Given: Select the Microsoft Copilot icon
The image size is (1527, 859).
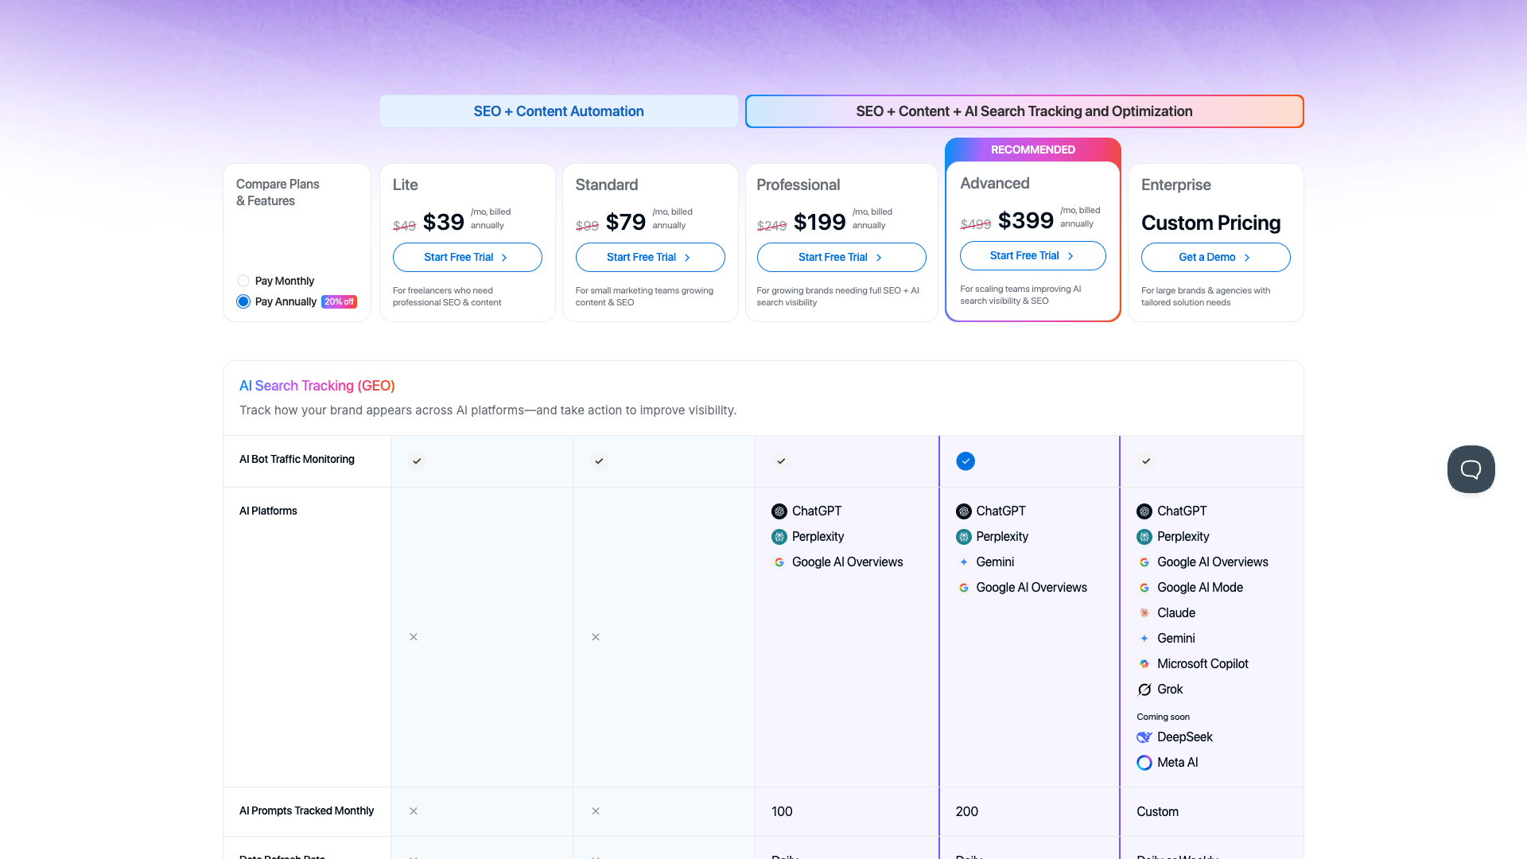Looking at the screenshot, I should (1144, 663).
